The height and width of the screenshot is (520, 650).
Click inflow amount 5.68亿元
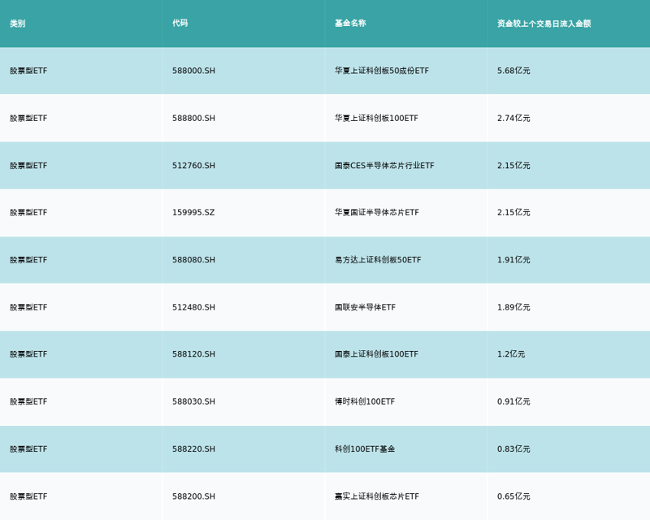pos(513,71)
